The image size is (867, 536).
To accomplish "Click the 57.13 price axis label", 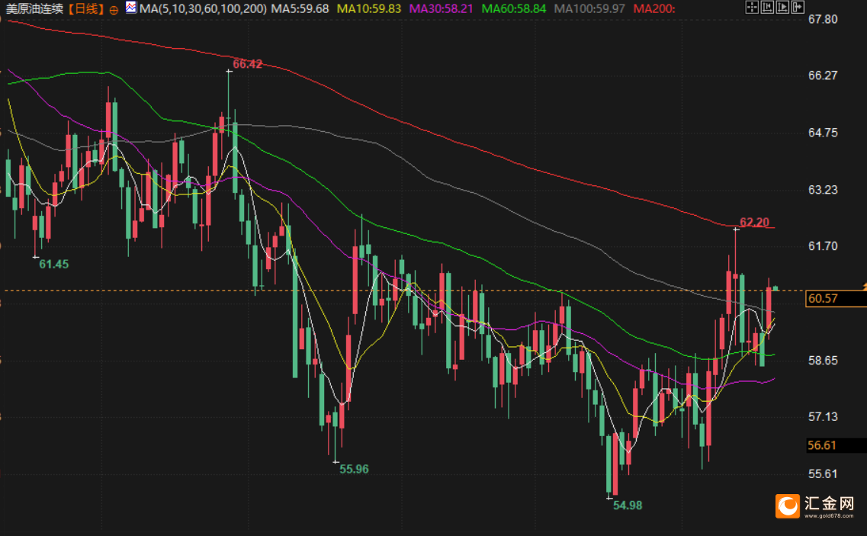I will click(823, 416).
